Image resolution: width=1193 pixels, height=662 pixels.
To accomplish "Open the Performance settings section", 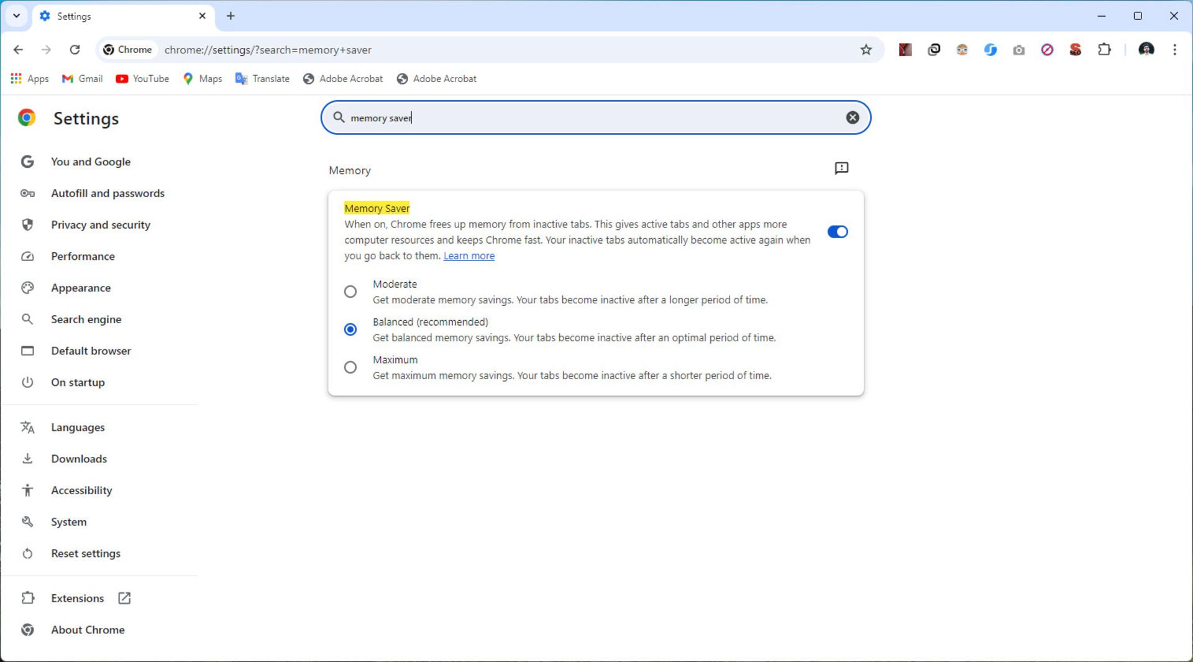I will pos(83,256).
